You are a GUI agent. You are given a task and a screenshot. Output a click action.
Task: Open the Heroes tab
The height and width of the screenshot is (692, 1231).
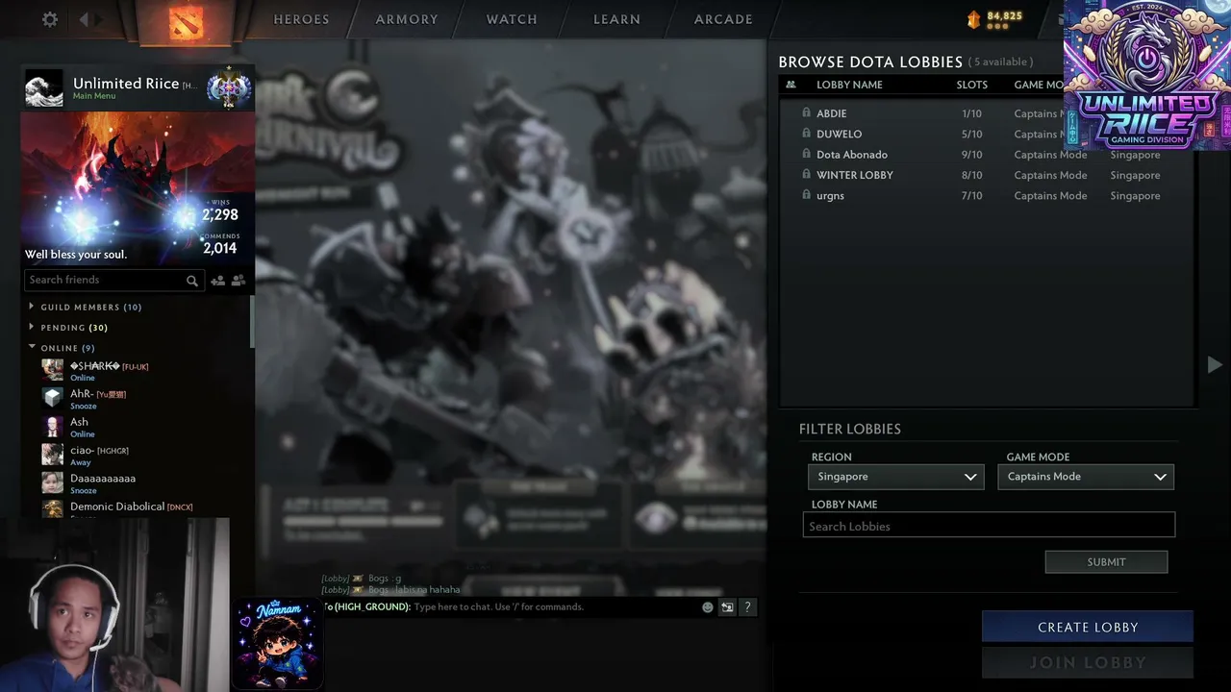tap(301, 19)
